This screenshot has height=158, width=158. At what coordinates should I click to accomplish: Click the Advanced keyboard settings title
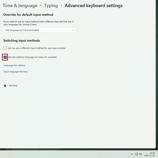click(x=94, y=6)
